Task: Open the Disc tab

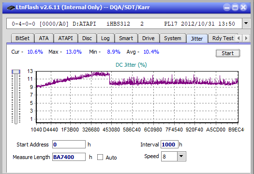Action: click(x=87, y=38)
